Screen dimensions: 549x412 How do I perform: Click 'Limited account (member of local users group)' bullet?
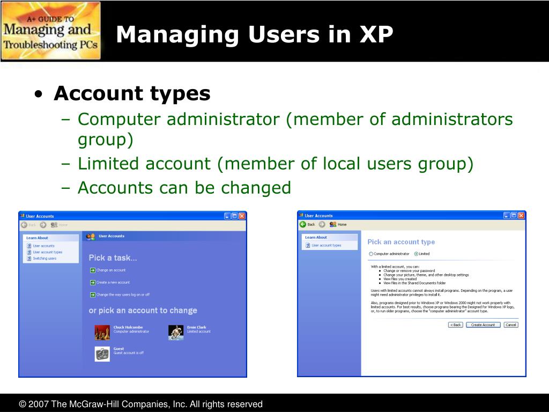click(x=276, y=164)
